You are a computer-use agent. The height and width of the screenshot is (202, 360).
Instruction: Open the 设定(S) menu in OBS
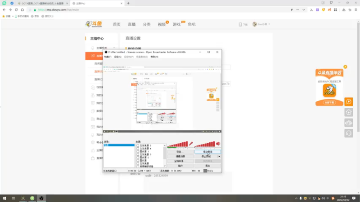(x=117, y=57)
